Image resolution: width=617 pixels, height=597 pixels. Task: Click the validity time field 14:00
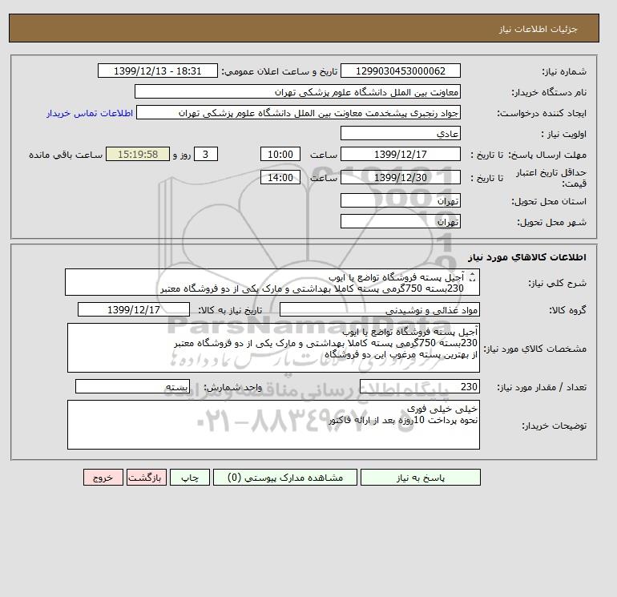click(x=280, y=177)
